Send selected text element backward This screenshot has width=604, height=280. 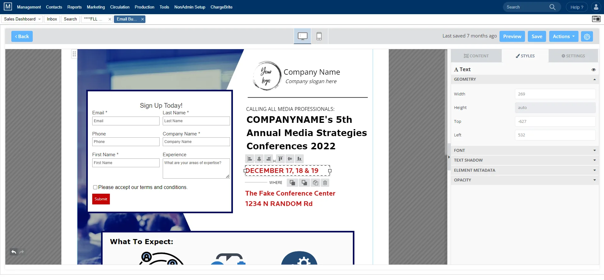click(304, 183)
